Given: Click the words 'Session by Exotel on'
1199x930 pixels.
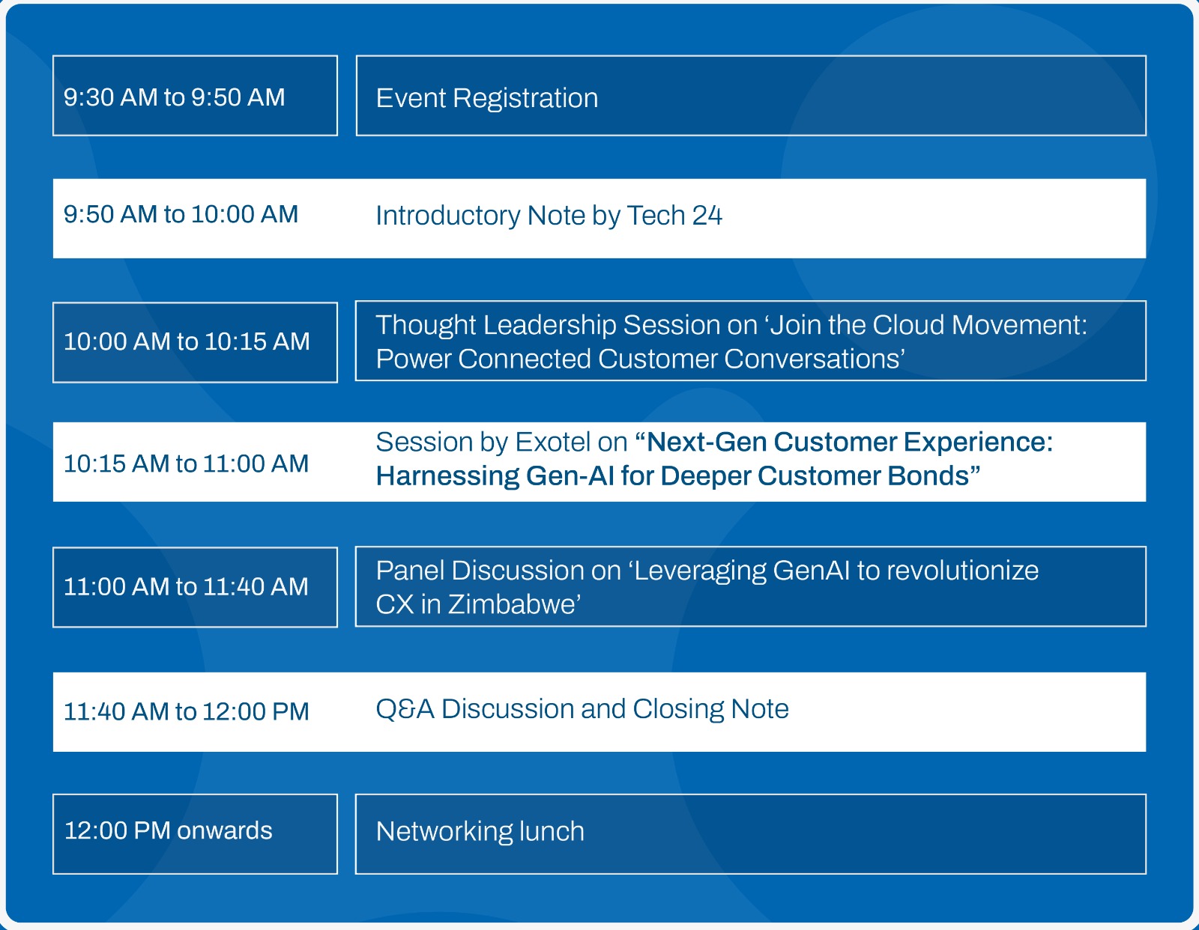Looking at the screenshot, I should pos(501,443).
